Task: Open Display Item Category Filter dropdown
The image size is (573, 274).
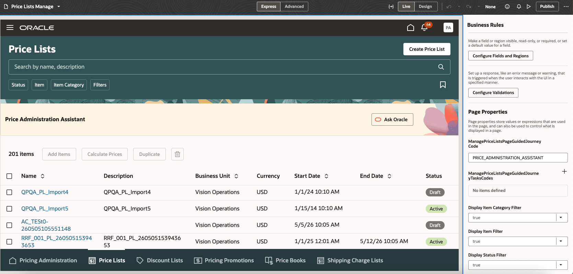Action: click(561, 218)
